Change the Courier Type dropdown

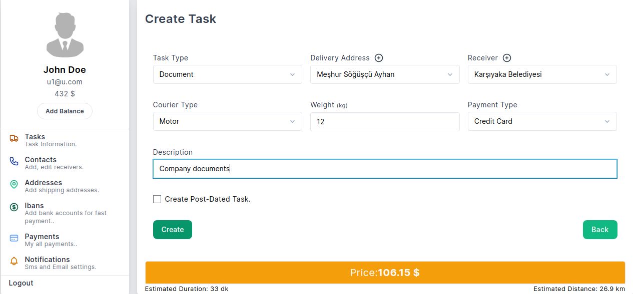click(227, 121)
